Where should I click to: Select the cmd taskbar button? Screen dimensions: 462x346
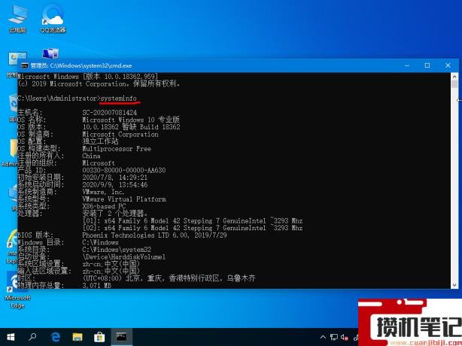pos(121,337)
